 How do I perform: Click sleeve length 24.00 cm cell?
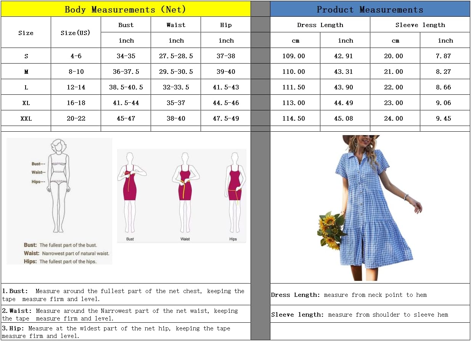pyautogui.click(x=395, y=118)
